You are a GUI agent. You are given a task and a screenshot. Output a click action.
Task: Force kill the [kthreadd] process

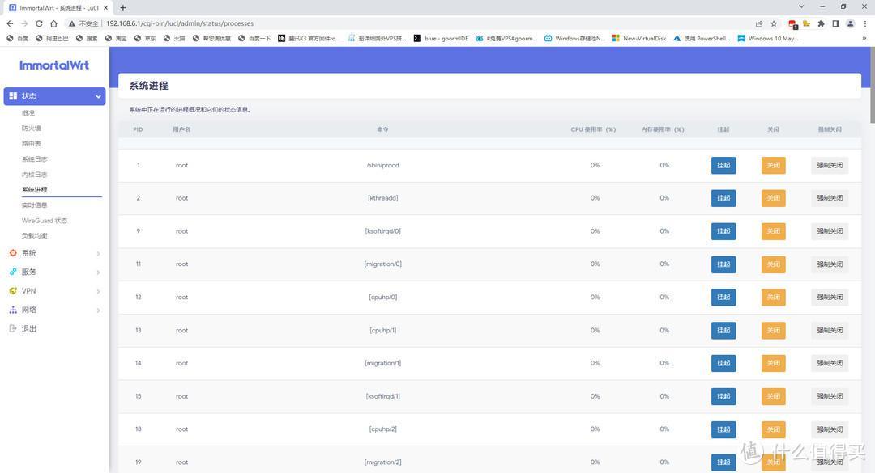(830, 198)
